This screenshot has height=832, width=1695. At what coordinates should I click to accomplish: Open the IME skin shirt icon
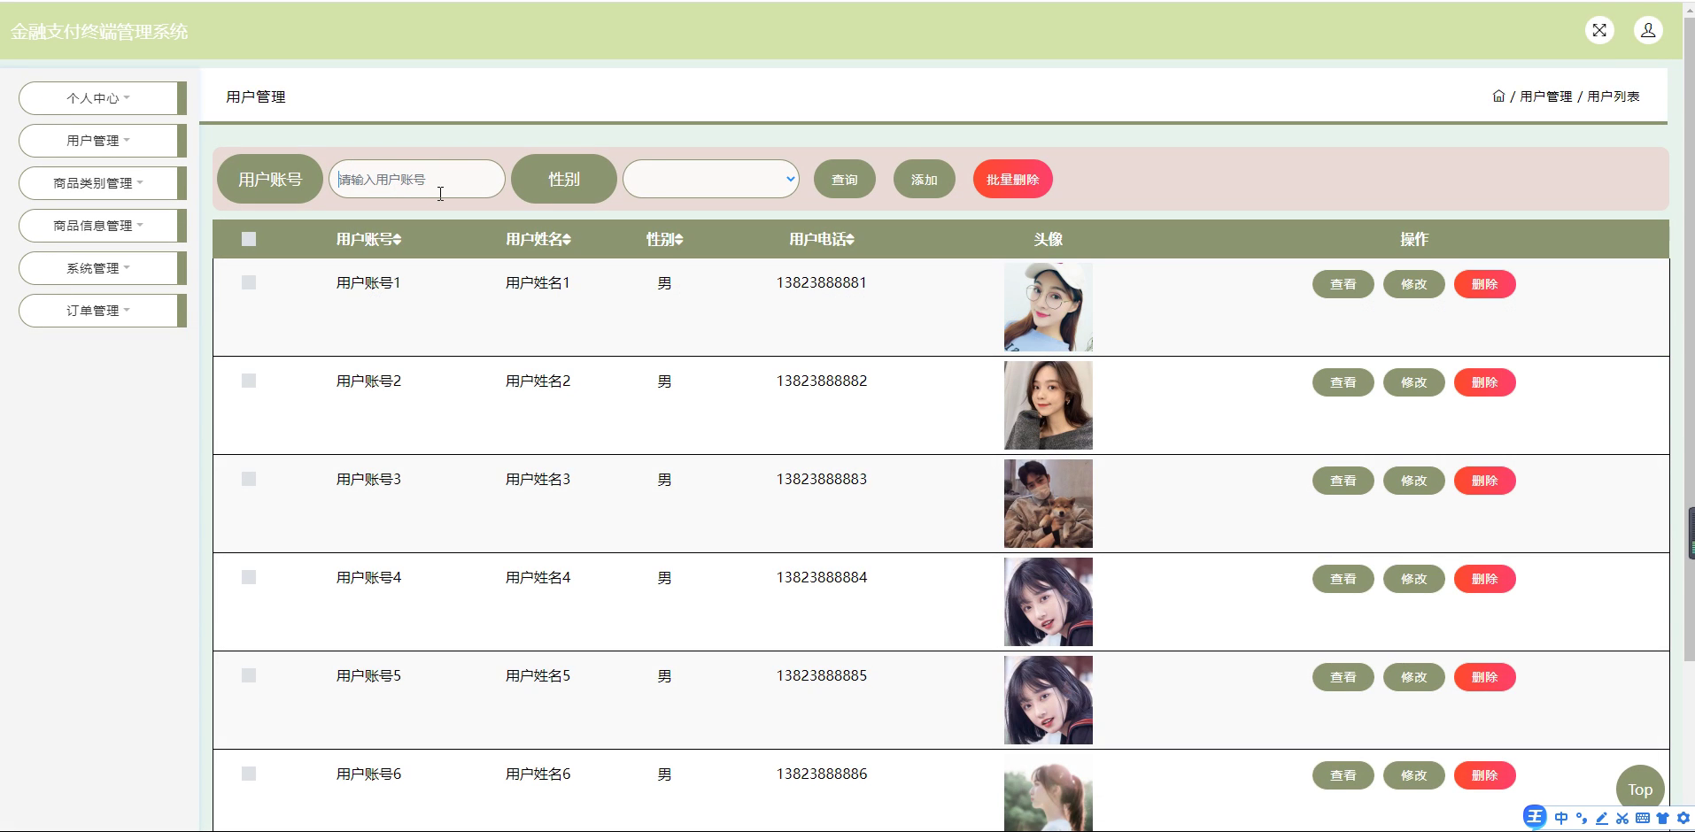point(1662,818)
